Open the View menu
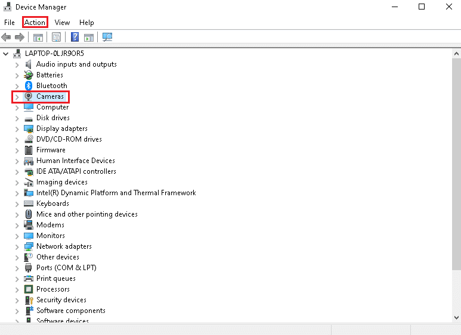461x335 pixels. click(62, 23)
